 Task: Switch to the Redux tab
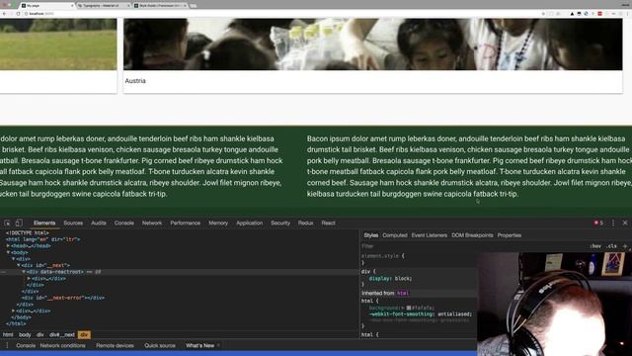click(305, 222)
